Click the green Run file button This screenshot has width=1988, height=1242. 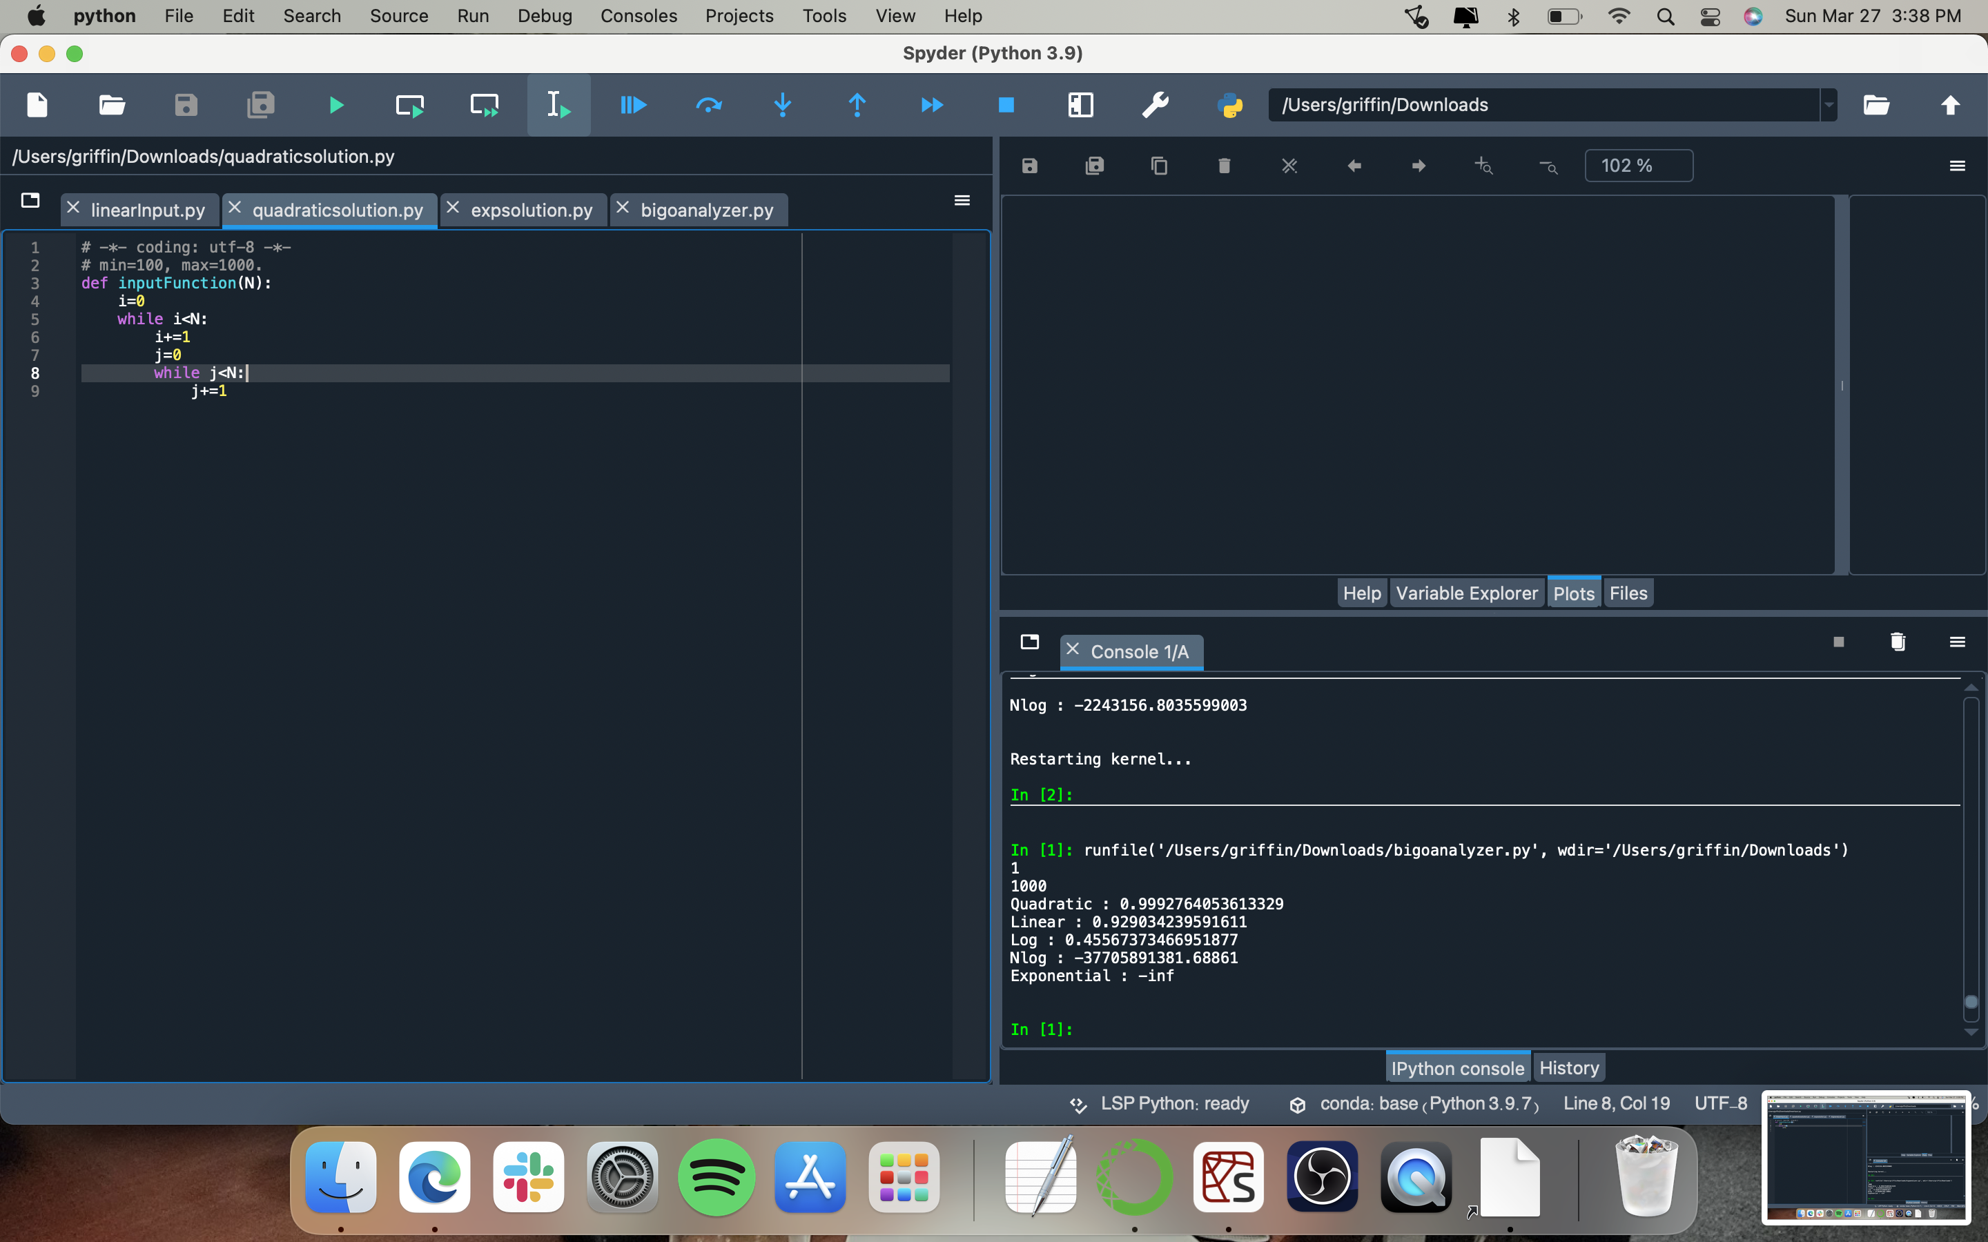335,105
